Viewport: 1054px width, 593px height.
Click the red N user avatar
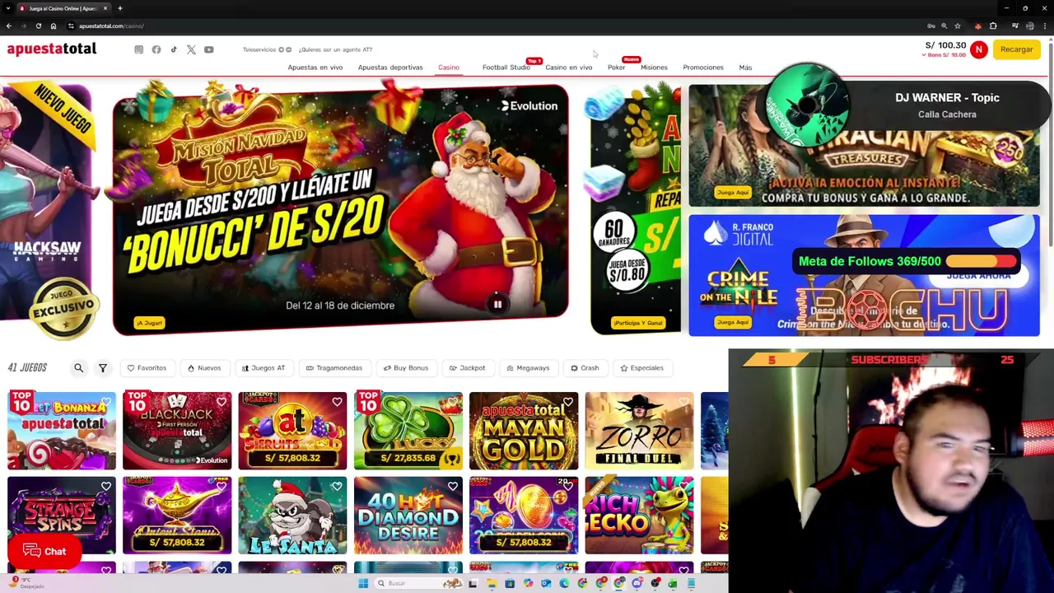point(978,49)
